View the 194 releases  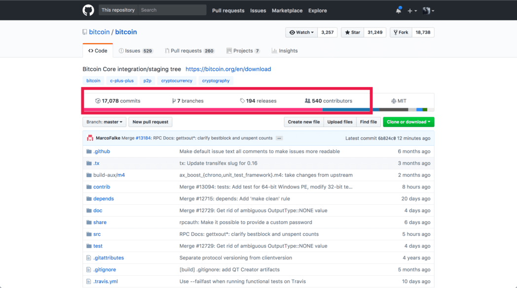tap(258, 101)
